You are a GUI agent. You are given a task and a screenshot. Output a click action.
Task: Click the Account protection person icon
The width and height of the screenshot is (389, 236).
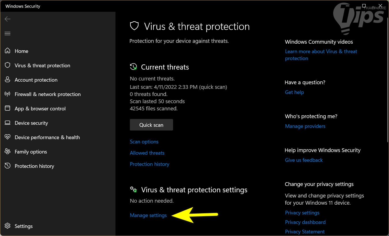tap(7, 80)
